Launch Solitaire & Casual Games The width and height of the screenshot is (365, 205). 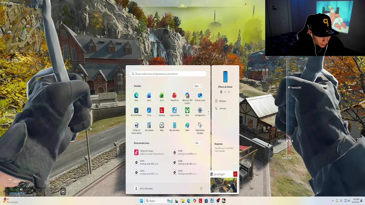(x=136, y=128)
